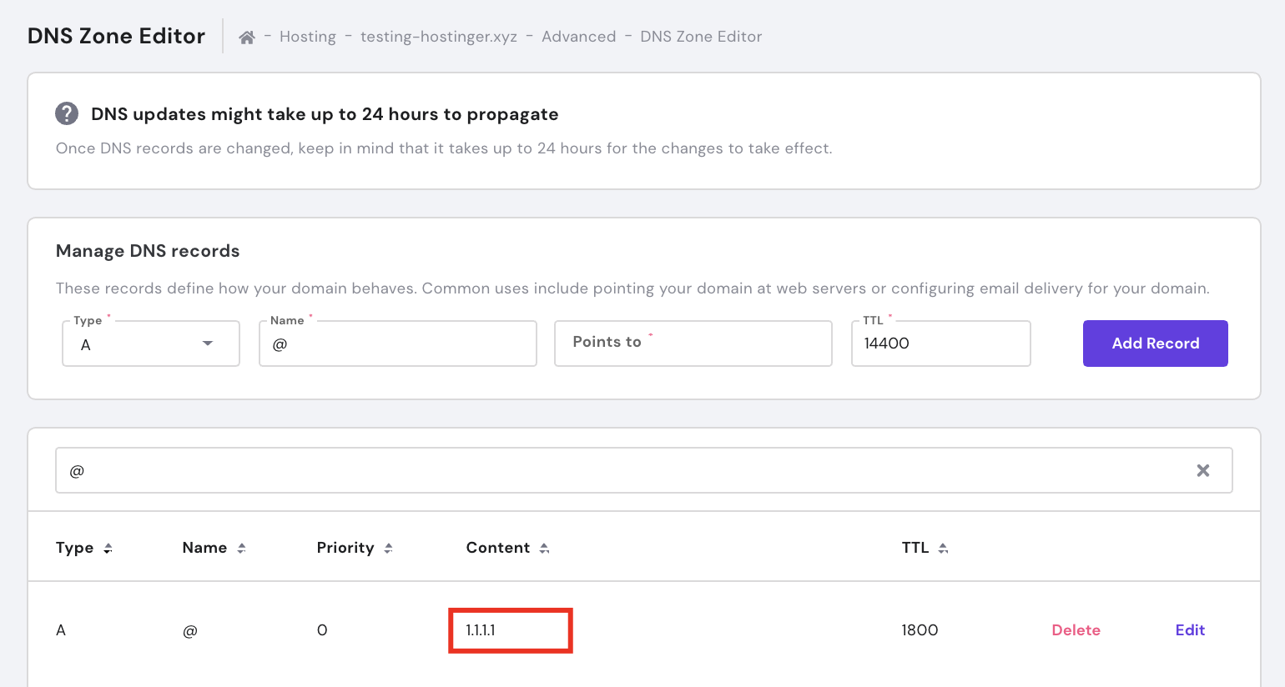The image size is (1285, 687).
Task: Click the question mark help icon
Action: point(67,113)
